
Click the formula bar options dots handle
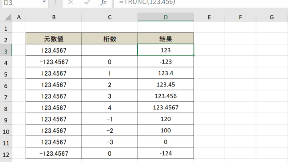click(55, 2)
